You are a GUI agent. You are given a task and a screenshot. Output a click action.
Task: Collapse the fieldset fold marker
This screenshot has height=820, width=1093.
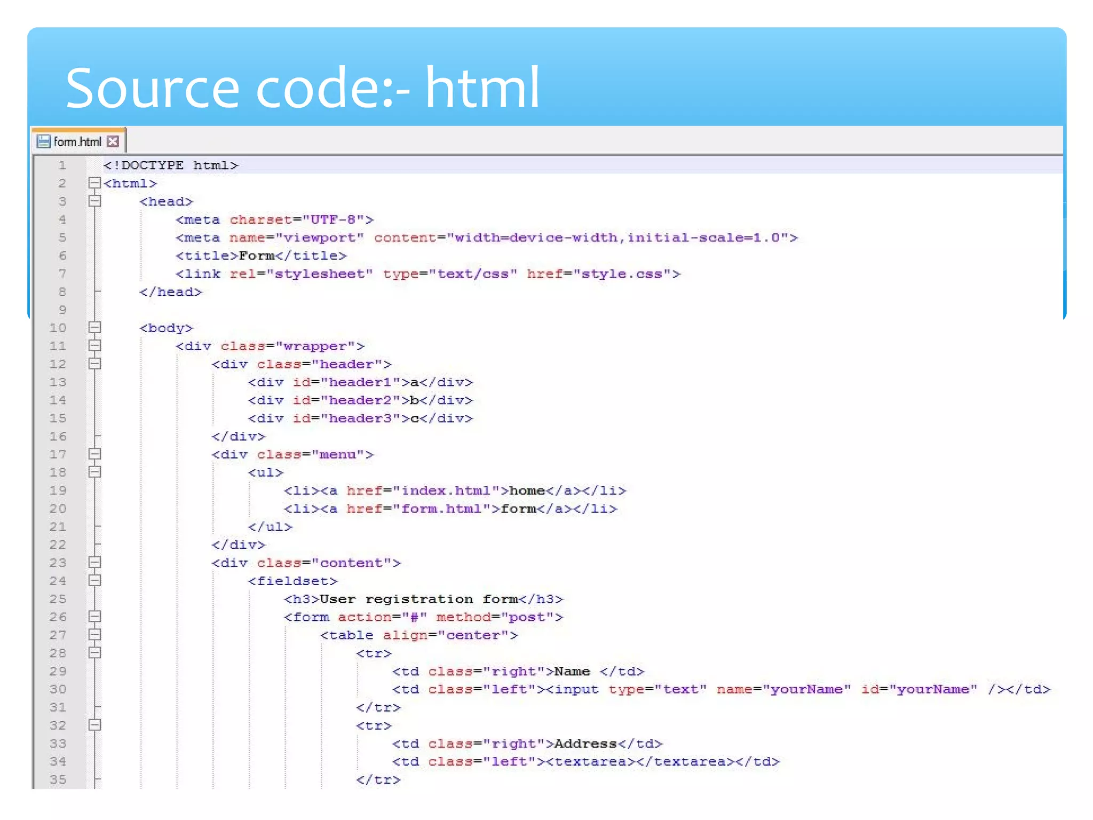pyautogui.click(x=94, y=580)
